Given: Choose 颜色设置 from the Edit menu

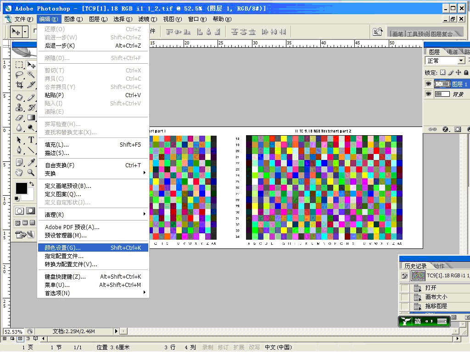Looking at the screenshot, I should point(93,247).
